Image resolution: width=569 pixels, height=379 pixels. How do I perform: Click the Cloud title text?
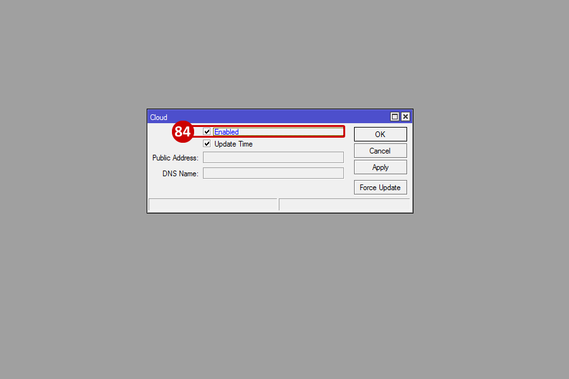tap(159, 117)
